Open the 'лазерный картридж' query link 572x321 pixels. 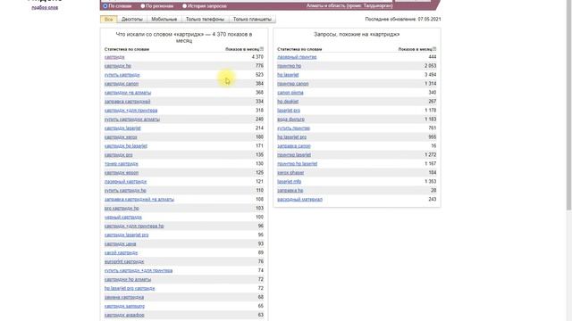tap(125, 182)
